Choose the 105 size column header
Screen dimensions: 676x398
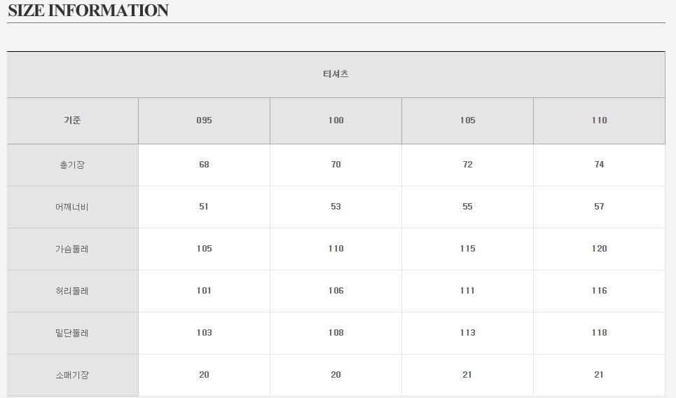467,121
